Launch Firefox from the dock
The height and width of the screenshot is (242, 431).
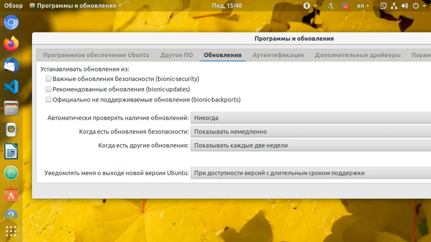tap(11, 44)
